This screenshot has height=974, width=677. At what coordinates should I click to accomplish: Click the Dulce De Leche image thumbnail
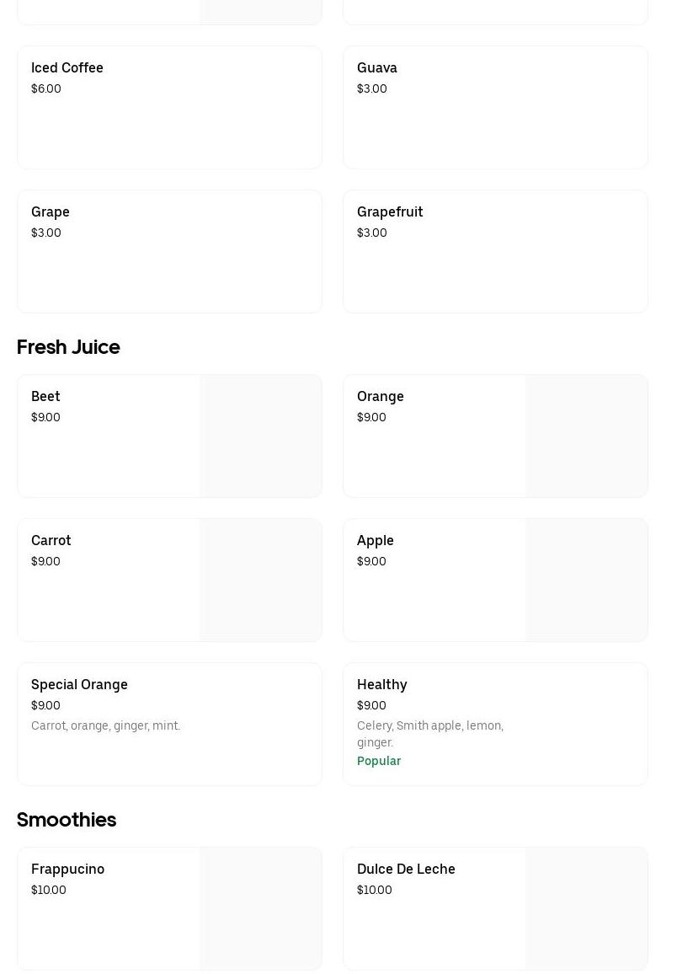pos(586,908)
